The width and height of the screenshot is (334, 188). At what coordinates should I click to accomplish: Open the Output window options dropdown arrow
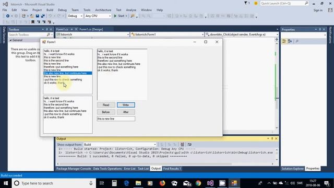(268, 139)
